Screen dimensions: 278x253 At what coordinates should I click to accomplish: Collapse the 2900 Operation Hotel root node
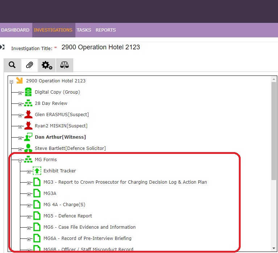coord(12,82)
